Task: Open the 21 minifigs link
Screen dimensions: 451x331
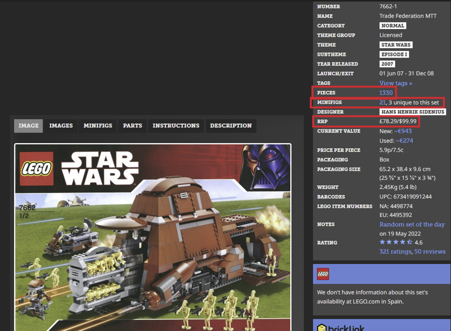Action: pyautogui.click(x=382, y=103)
